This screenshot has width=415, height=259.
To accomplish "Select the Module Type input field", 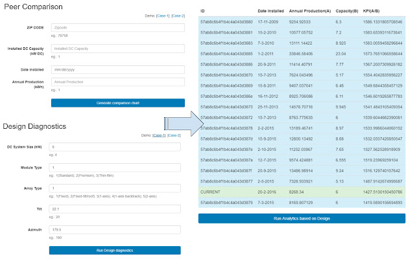I will (114, 168).
